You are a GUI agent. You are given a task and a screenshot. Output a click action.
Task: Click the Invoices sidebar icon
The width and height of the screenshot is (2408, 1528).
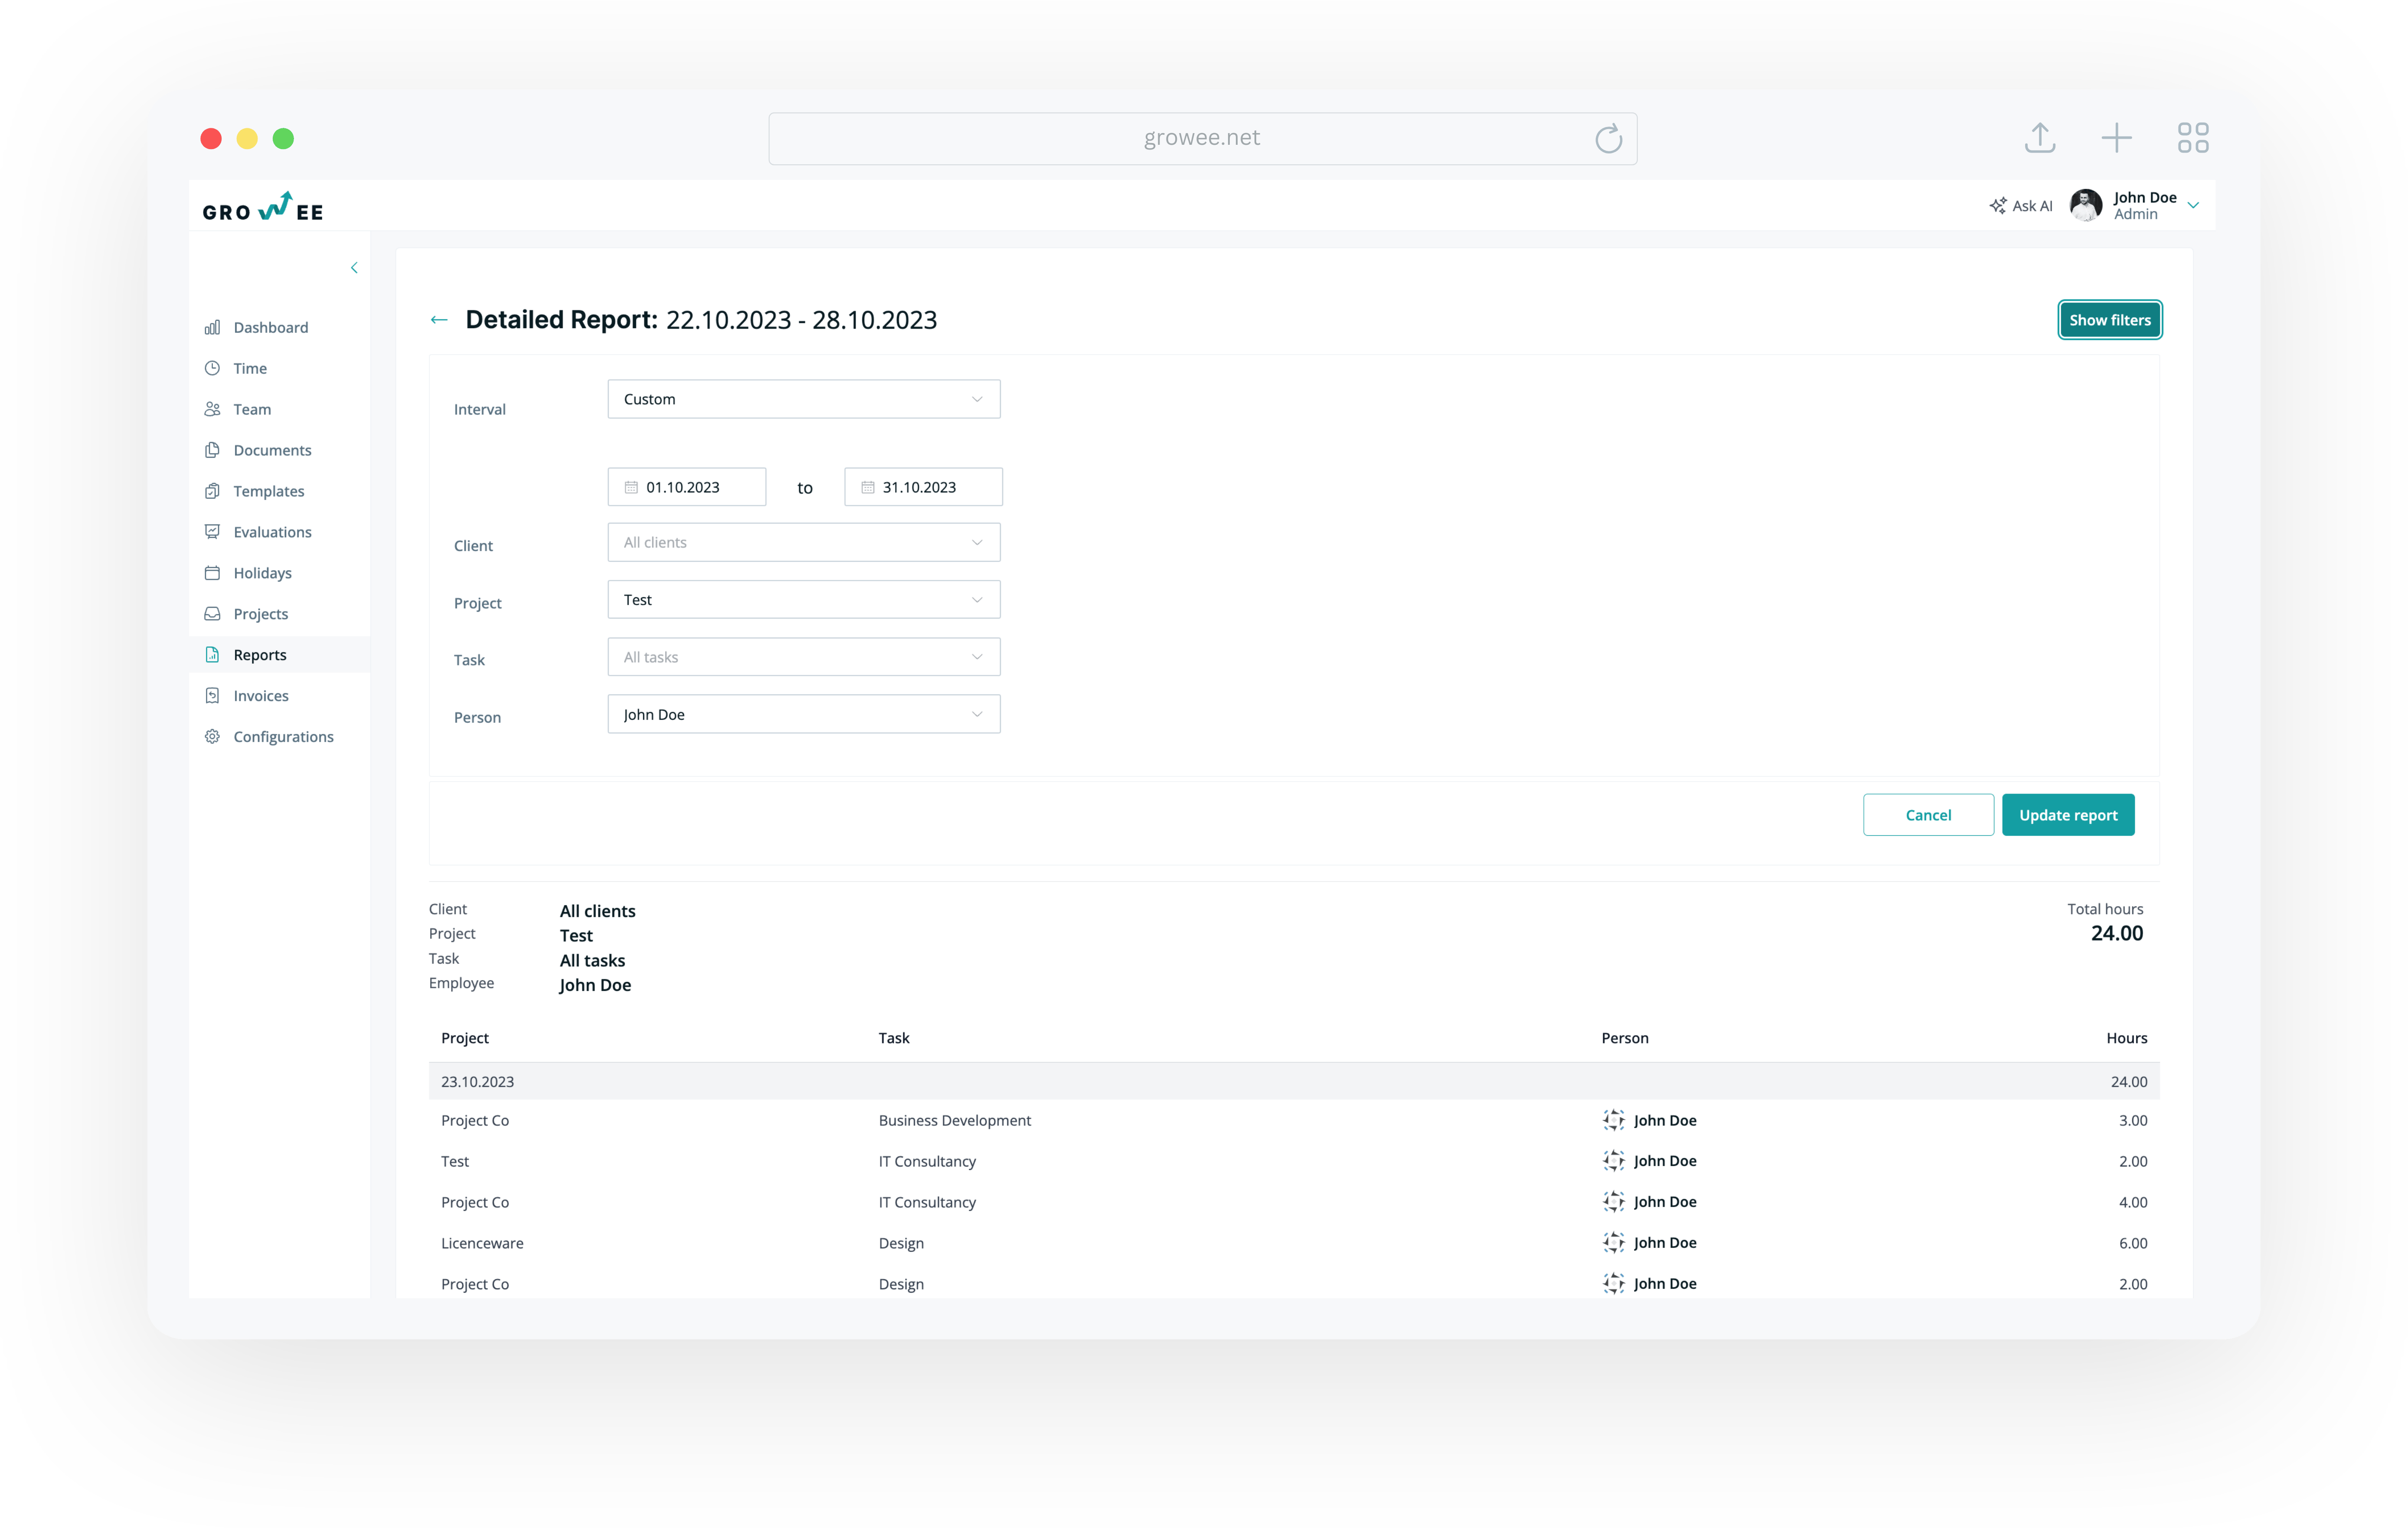coord(212,697)
